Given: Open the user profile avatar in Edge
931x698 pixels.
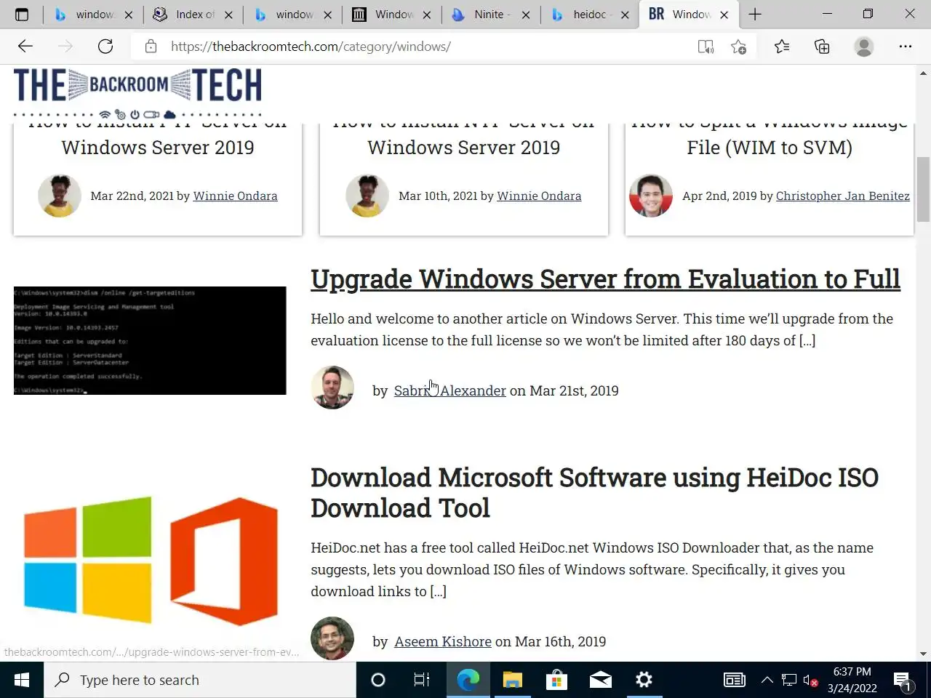Looking at the screenshot, I should [864, 47].
